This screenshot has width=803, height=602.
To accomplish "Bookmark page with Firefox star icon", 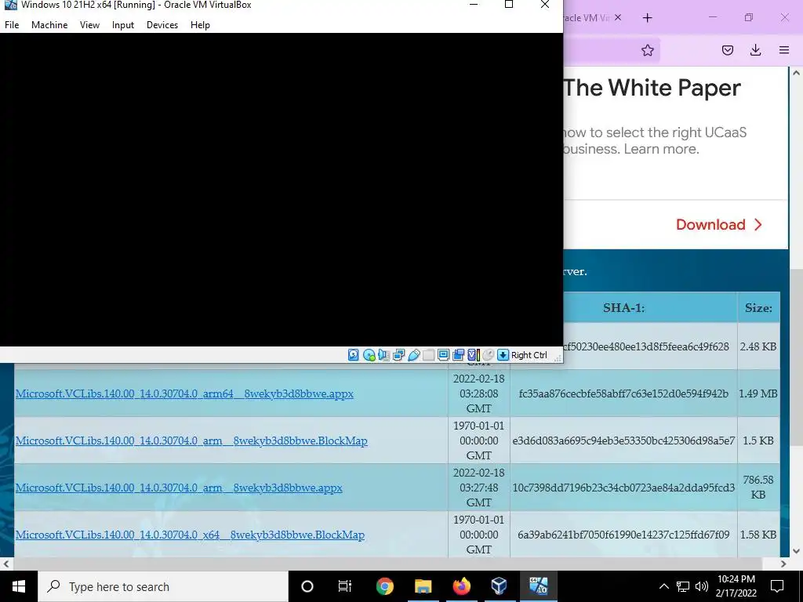I will 647,49.
